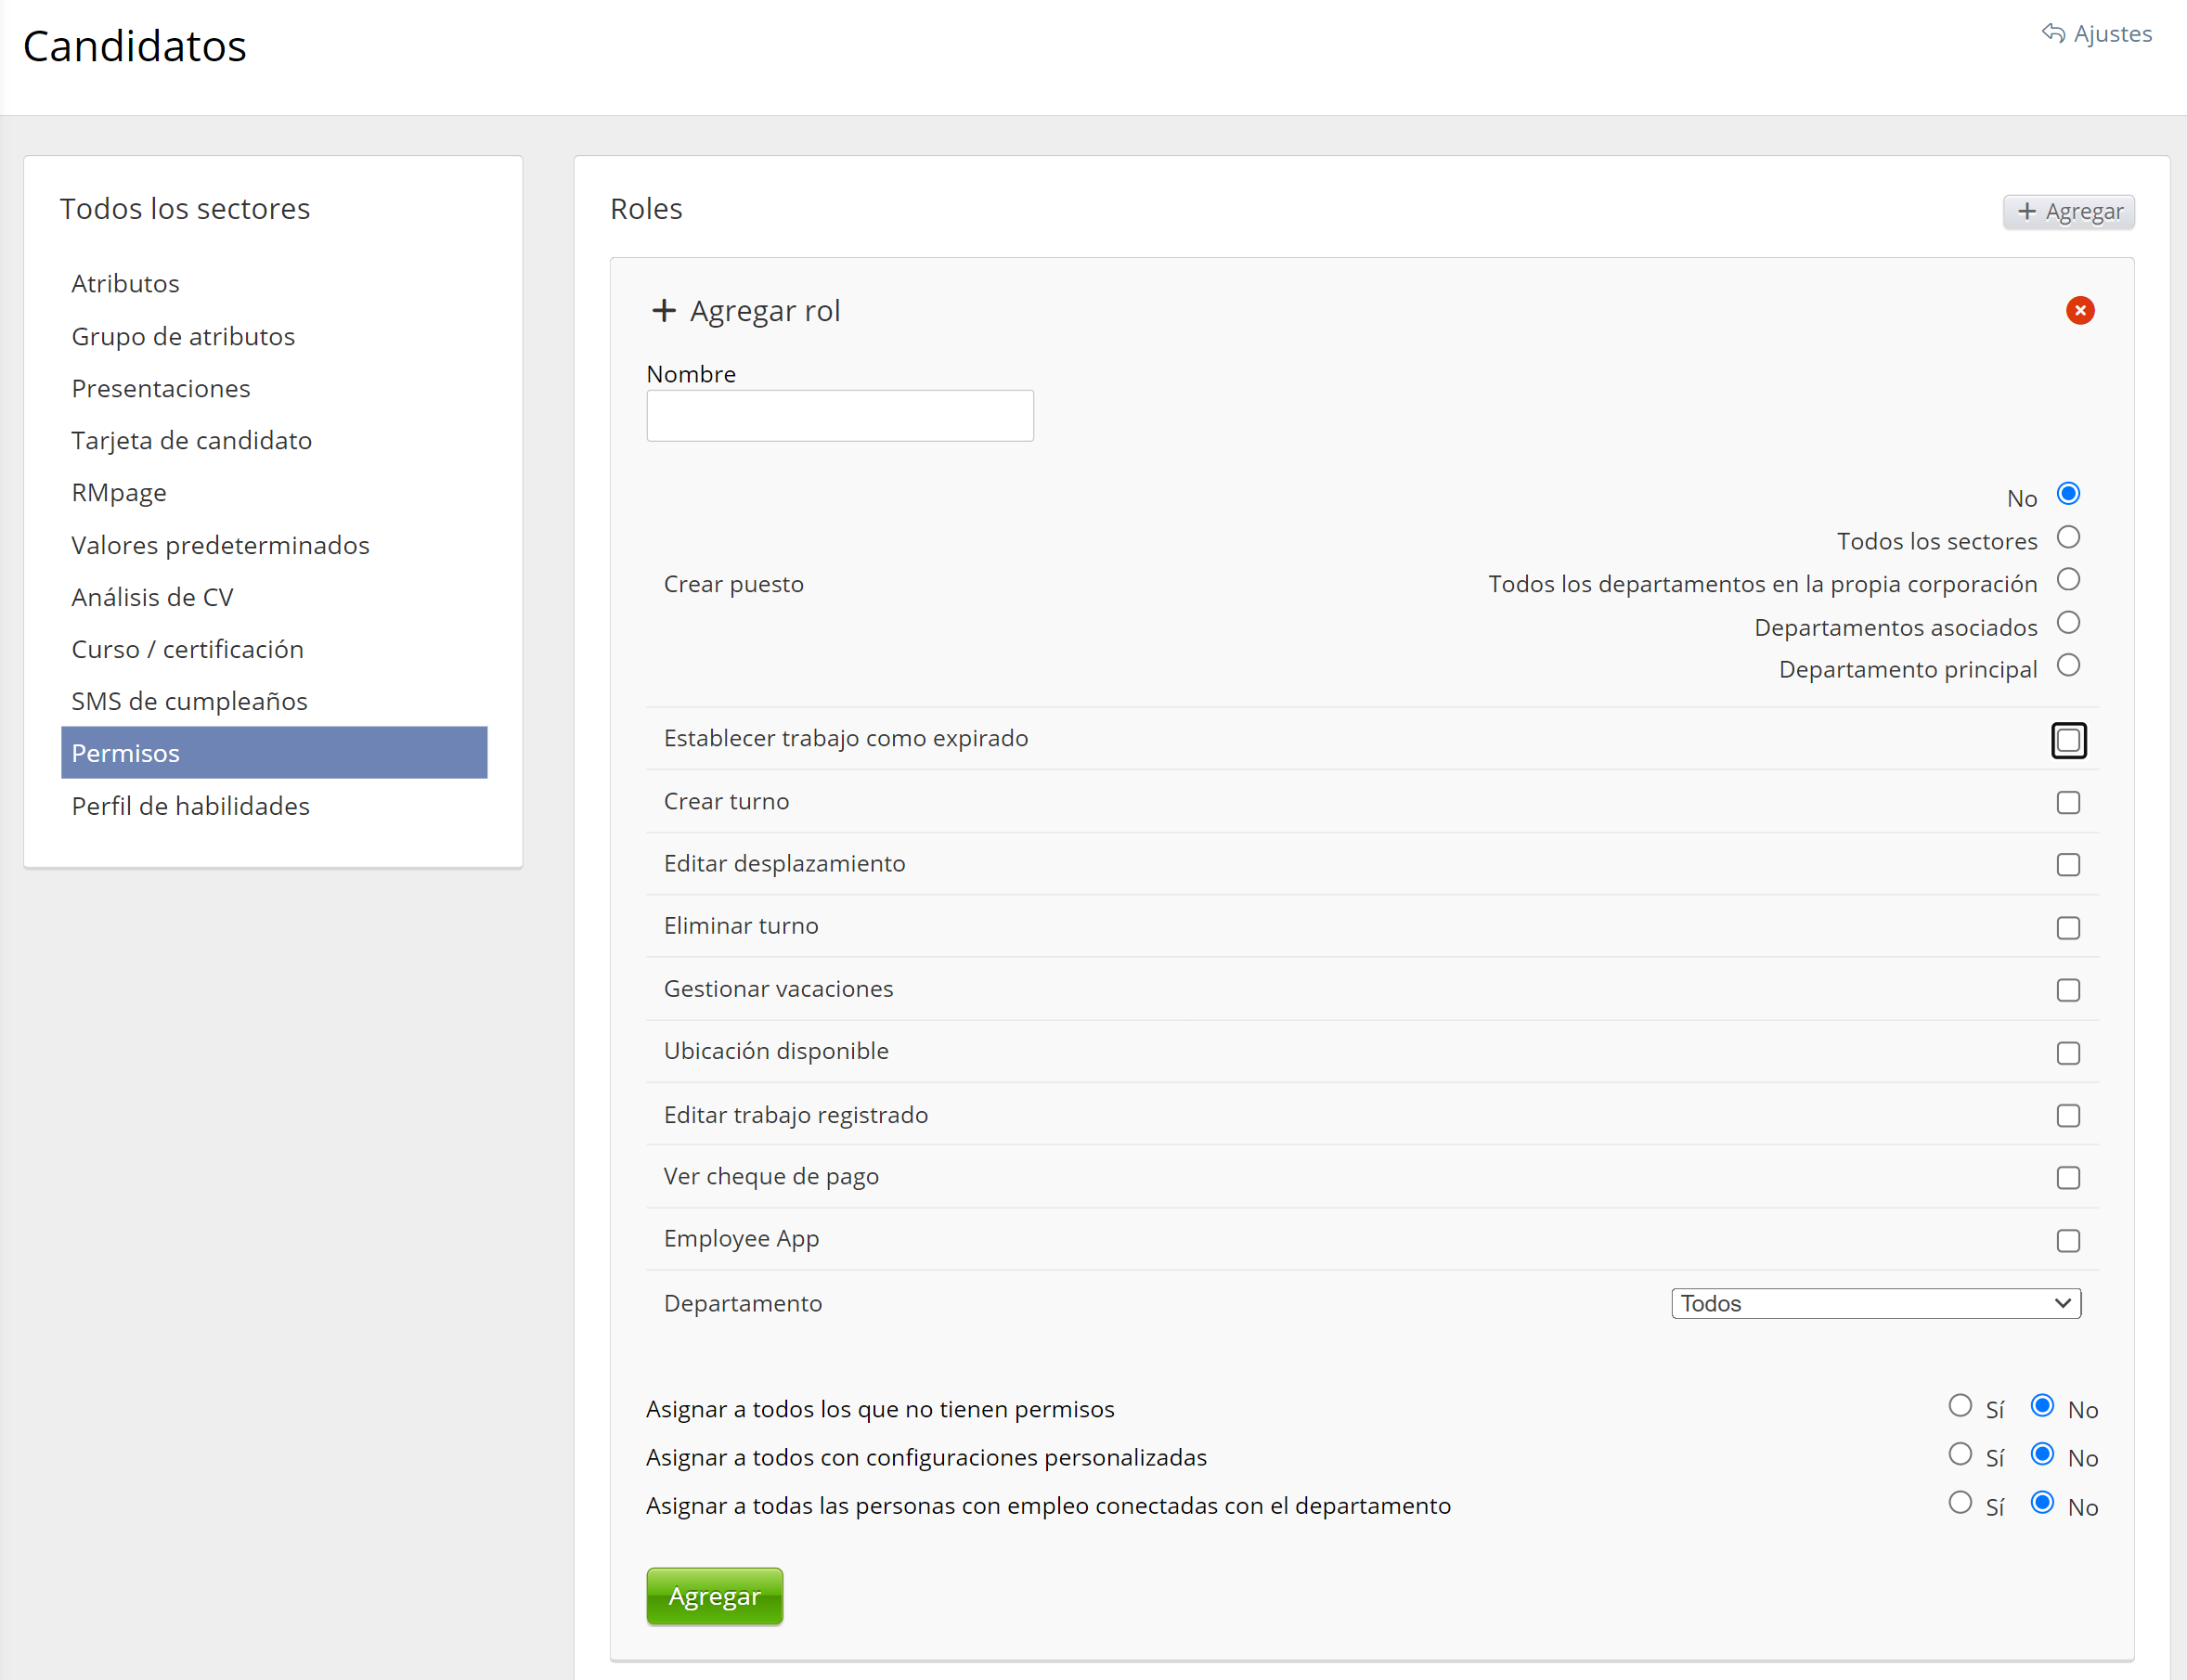
Task: Click the red close icon on Agregar rol
Action: tap(2079, 311)
